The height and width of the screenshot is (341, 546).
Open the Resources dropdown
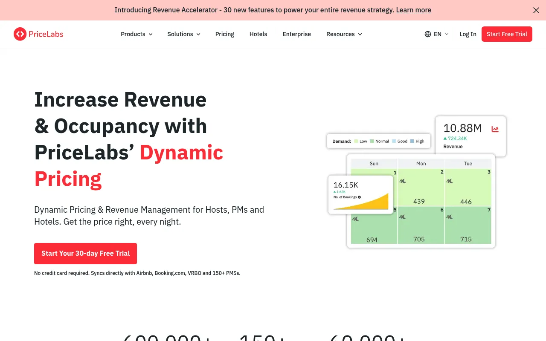coord(344,34)
